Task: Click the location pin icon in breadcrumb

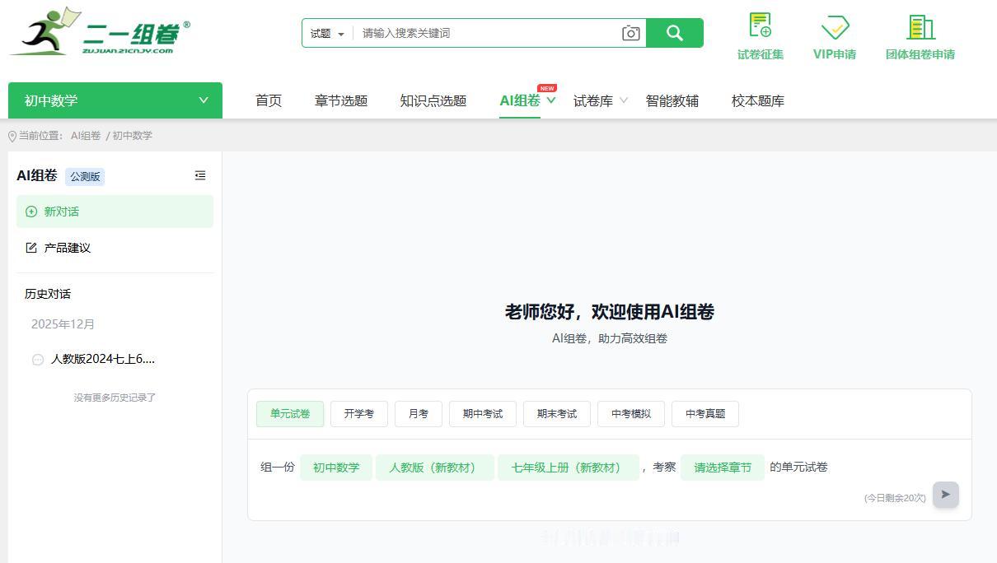Action: (x=12, y=136)
